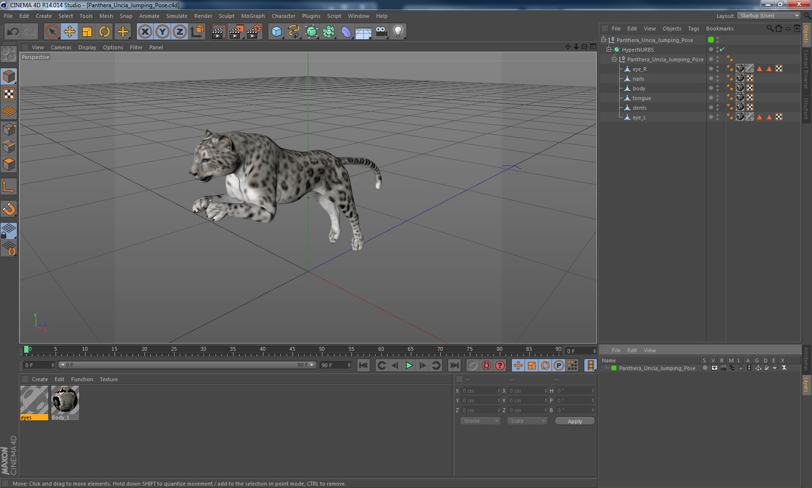Open the Layout dropdown
This screenshot has height=488, width=812.
click(769, 16)
